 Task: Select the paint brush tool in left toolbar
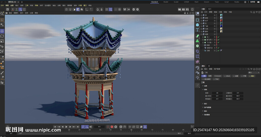2,73
